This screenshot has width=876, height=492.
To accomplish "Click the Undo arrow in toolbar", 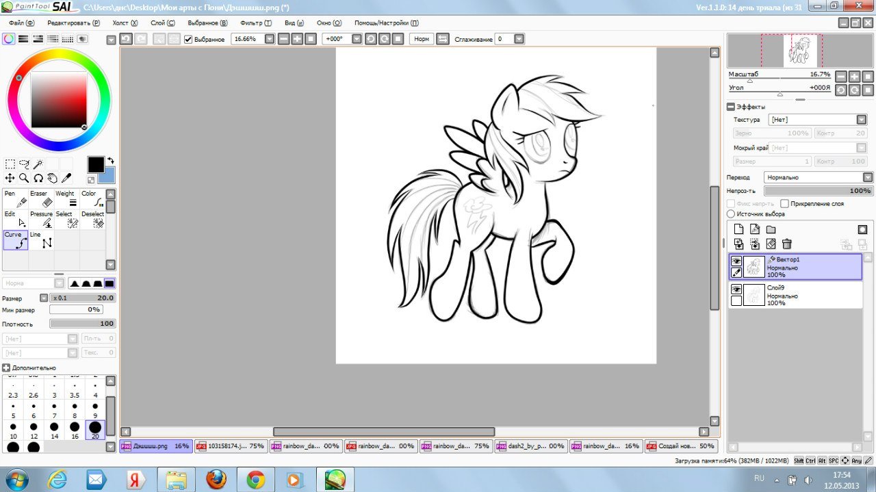I will [126, 39].
